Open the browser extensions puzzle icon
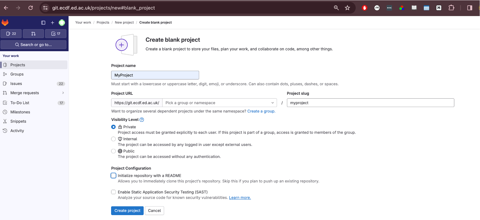Screen dimensions: 480x220 tap(451, 8)
